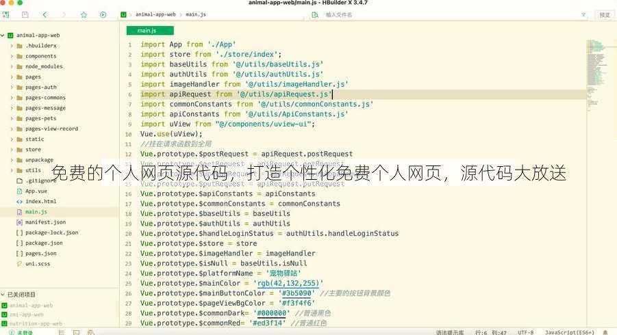617x335 pixels.
Task: Collapse the 已关闭项目 section
Action: [x=3, y=295]
